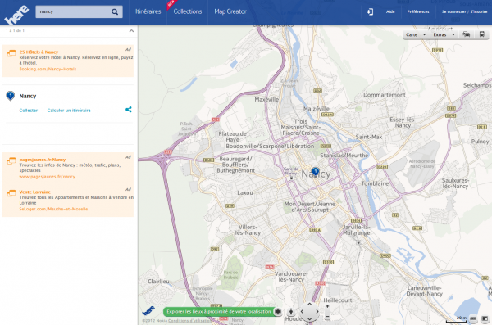Image resolution: width=492 pixels, height=325 pixels.
Task: Click the Dommartemont label on the map
Action: coord(385,95)
